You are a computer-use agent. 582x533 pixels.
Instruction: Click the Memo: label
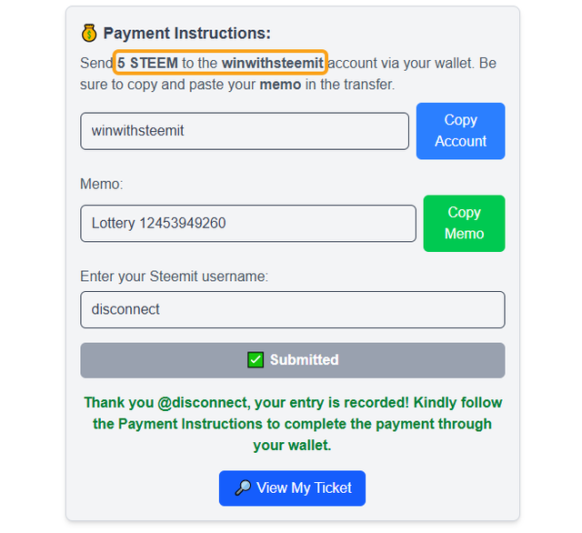[101, 184]
